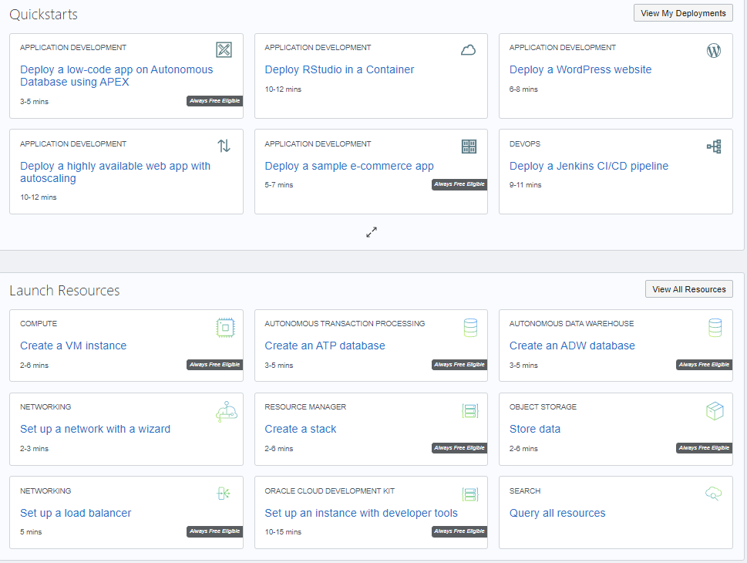Open Deploy a highly available web app link
747x563 pixels.
coord(115,172)
